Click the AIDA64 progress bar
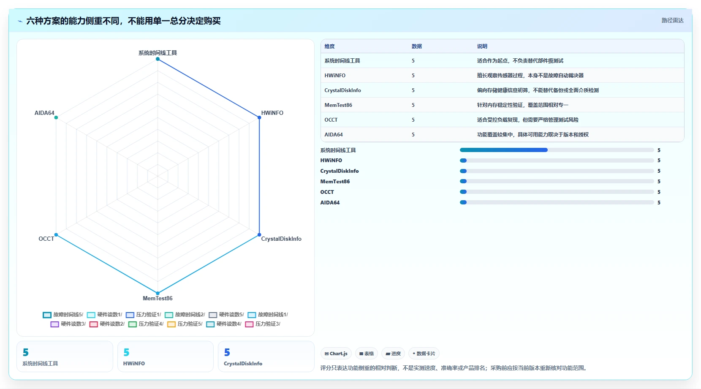 coord(557,202)
